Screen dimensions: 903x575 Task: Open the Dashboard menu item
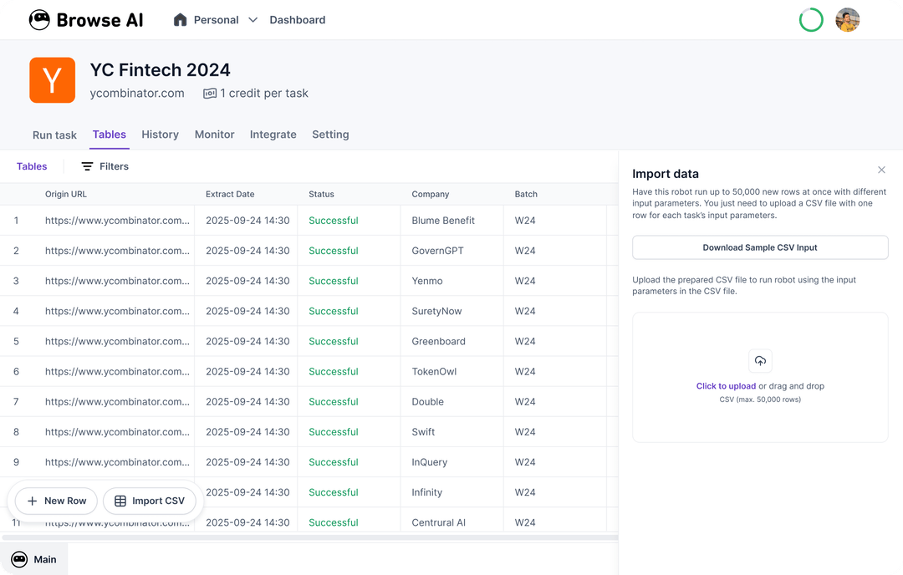(x=298, y=19)
